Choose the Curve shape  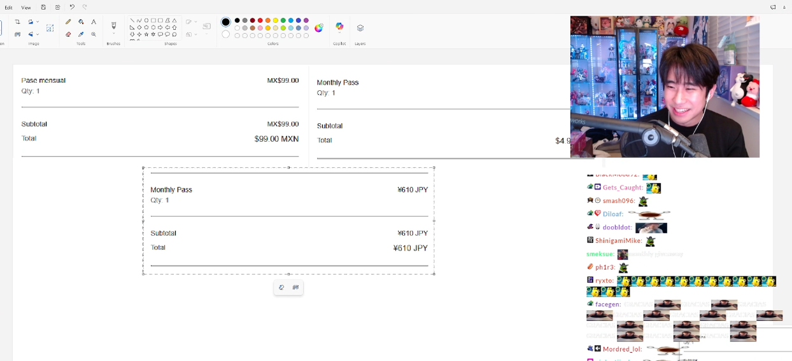[x=139, y=20]
